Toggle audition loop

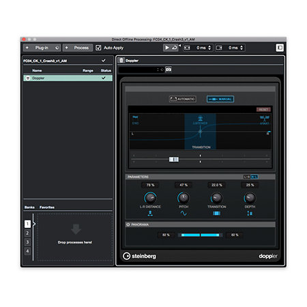pos(175,48)
